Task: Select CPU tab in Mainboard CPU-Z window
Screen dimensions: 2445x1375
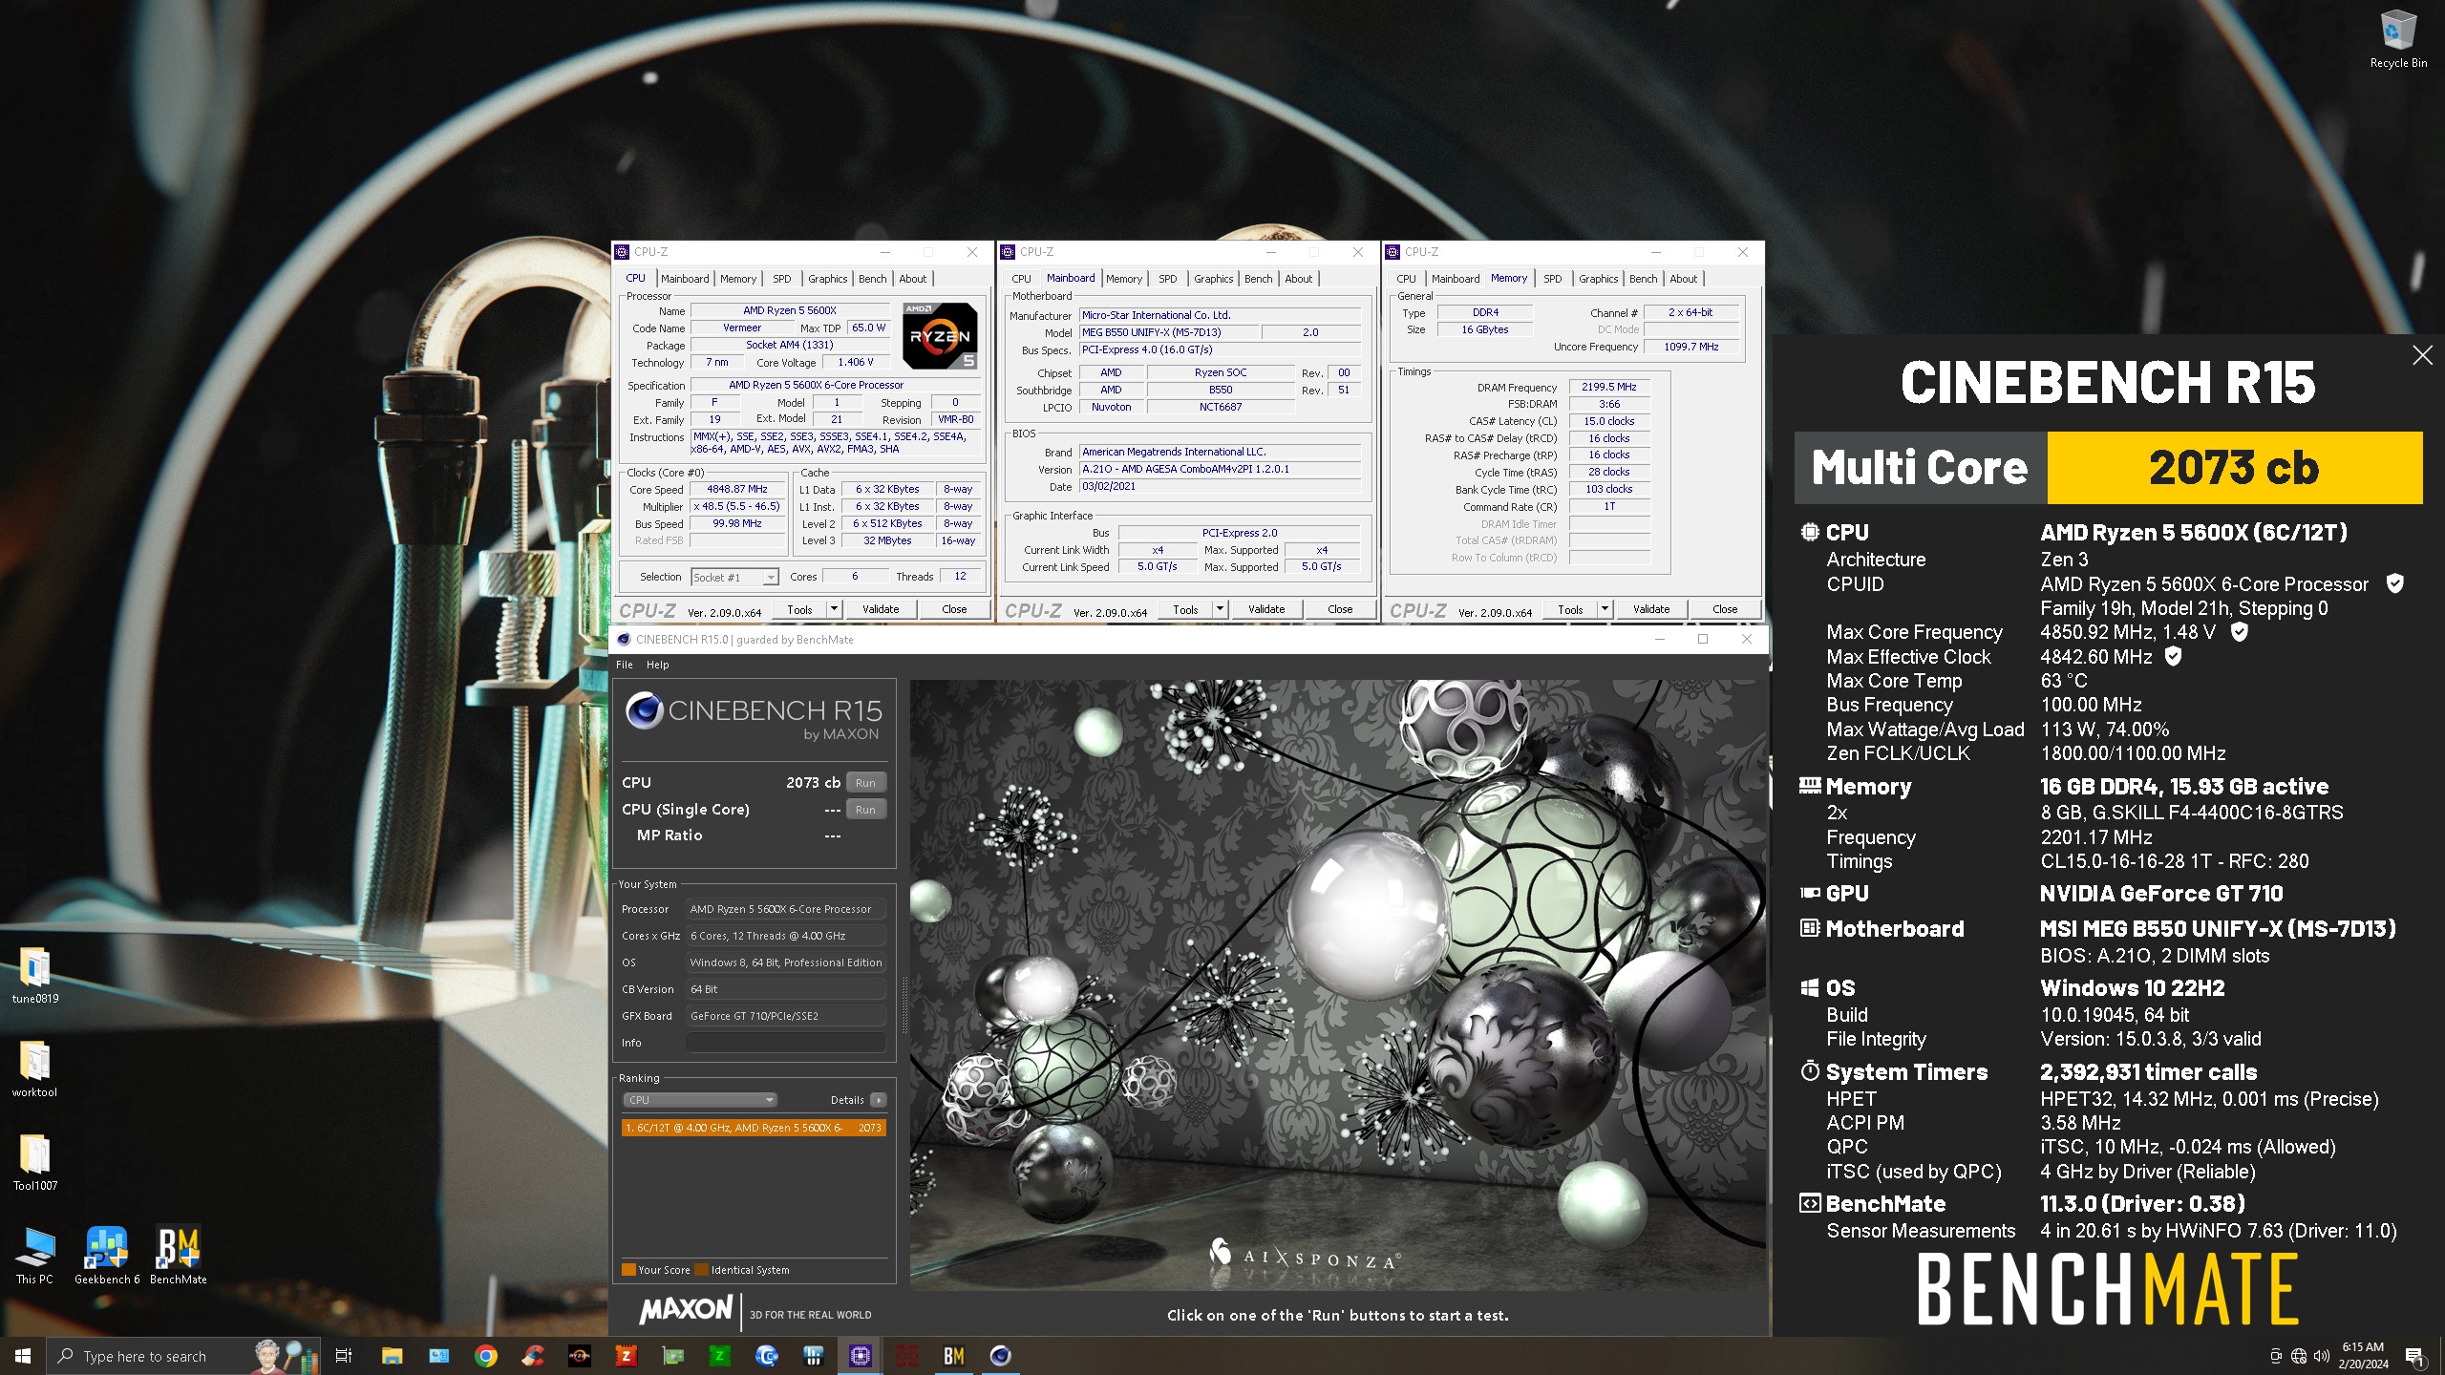Action: click(1021, 279)
